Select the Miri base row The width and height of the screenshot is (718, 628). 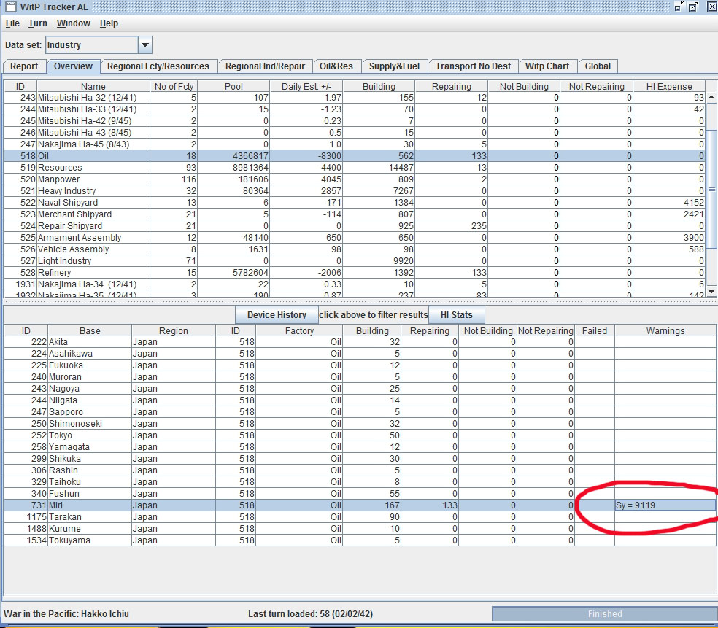pos(360,505)
